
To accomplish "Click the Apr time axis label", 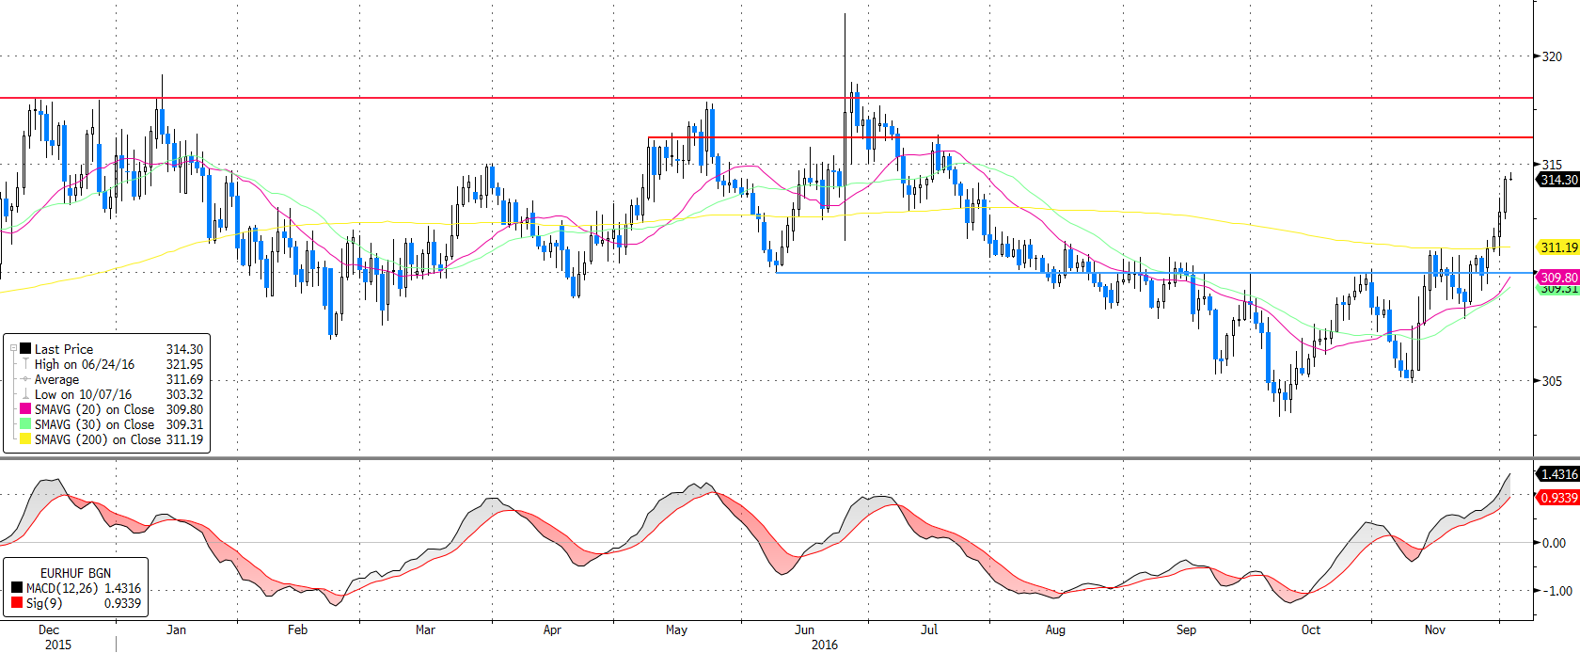I will point(552,629).
